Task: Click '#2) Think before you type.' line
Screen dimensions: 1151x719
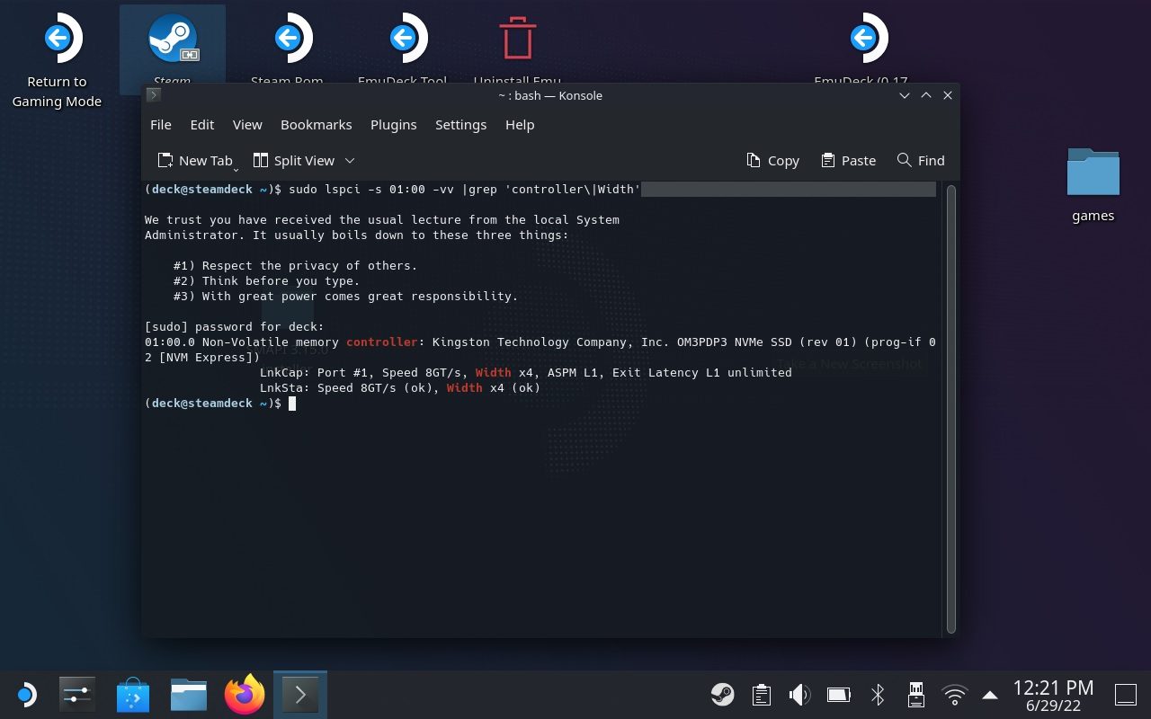Action: (266, 281)
